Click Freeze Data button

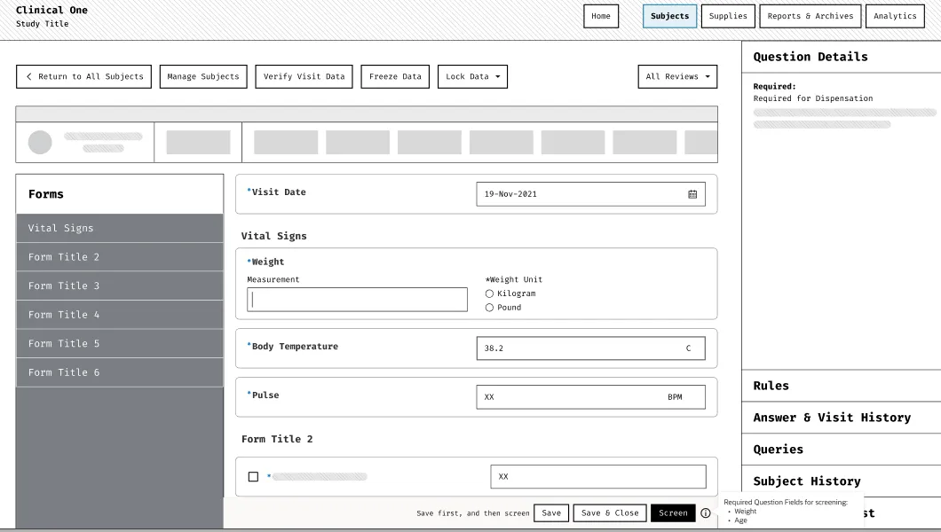tap(395, 76)
